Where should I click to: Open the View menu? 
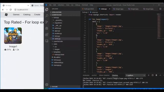(x=68, y=5)
